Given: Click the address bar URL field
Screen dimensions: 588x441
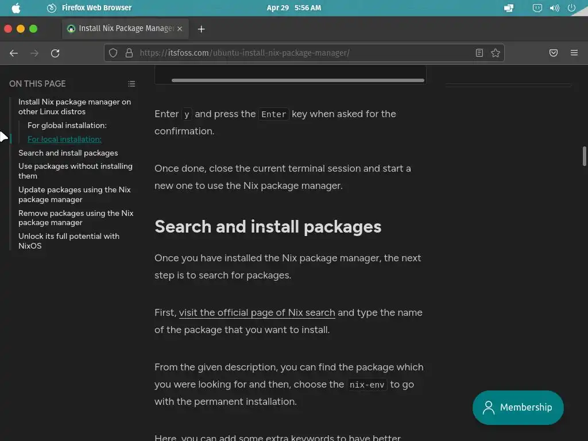Looking at the screenshot, I should pos(304,53).
